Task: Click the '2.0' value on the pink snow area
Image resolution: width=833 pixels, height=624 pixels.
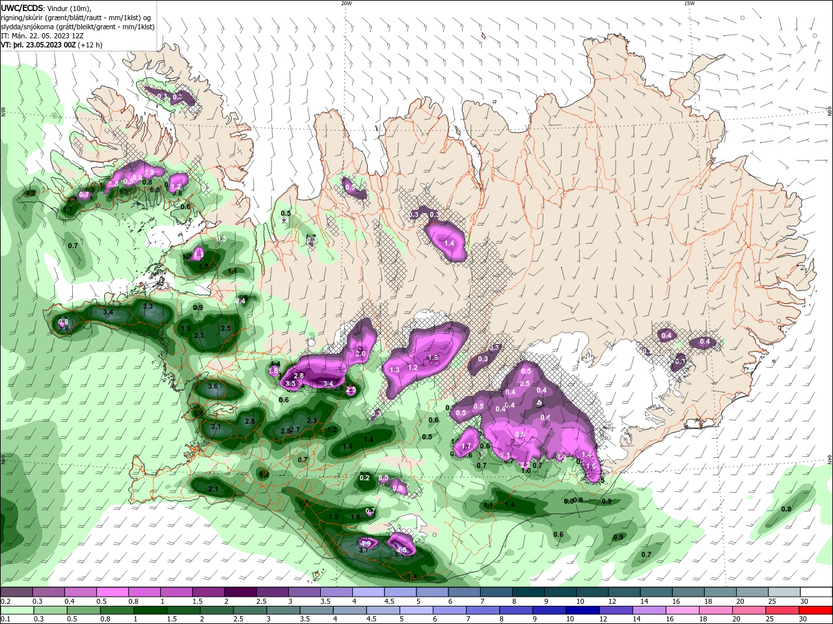Action: (361, 354)
